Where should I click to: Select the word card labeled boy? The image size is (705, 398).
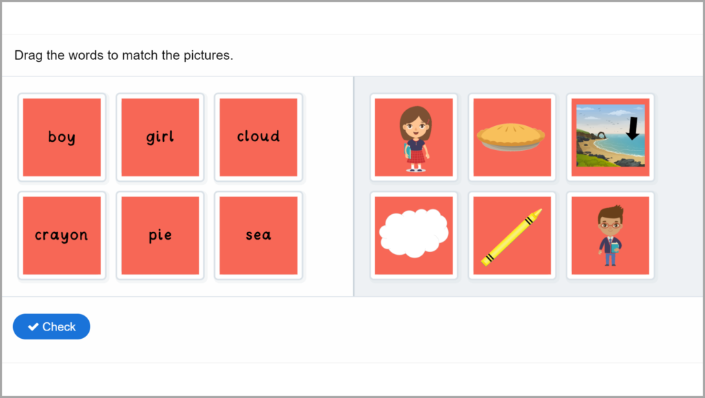pyautogui.click(x=61, y=137)
